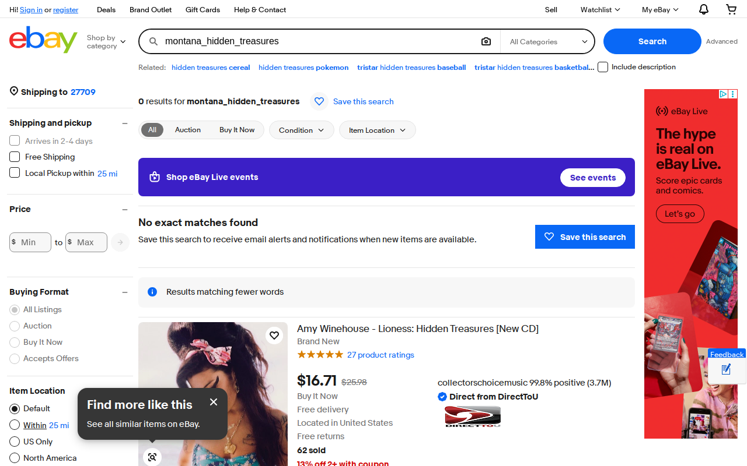Enable the Free Shipping checkbox
This screenshot has width=747, height=466.
(15, 157)
